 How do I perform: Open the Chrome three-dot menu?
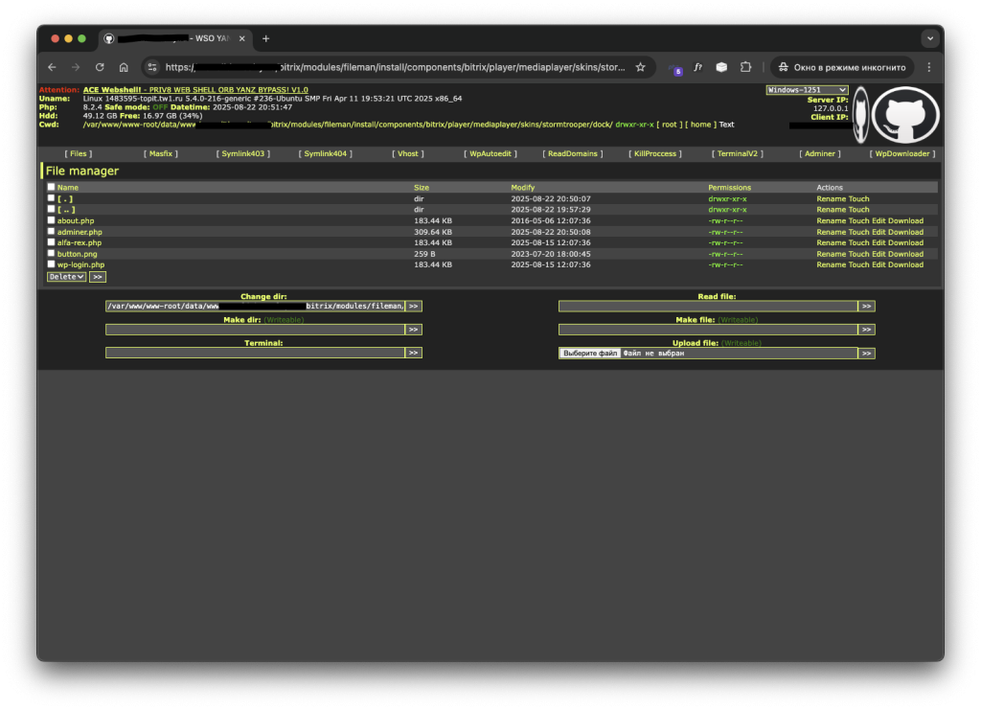point(929,67)
